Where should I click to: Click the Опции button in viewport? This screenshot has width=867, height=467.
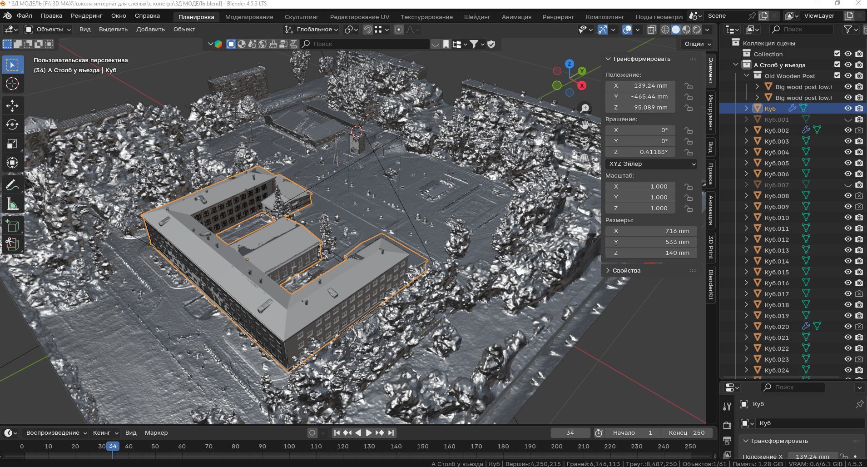pyautogui.click(x=697, y=44)
